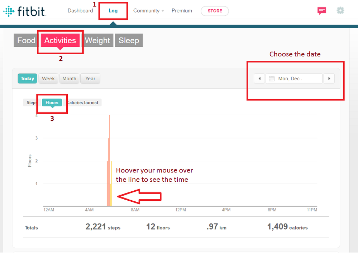Click the tallest orange floors bar

[109, 161]
